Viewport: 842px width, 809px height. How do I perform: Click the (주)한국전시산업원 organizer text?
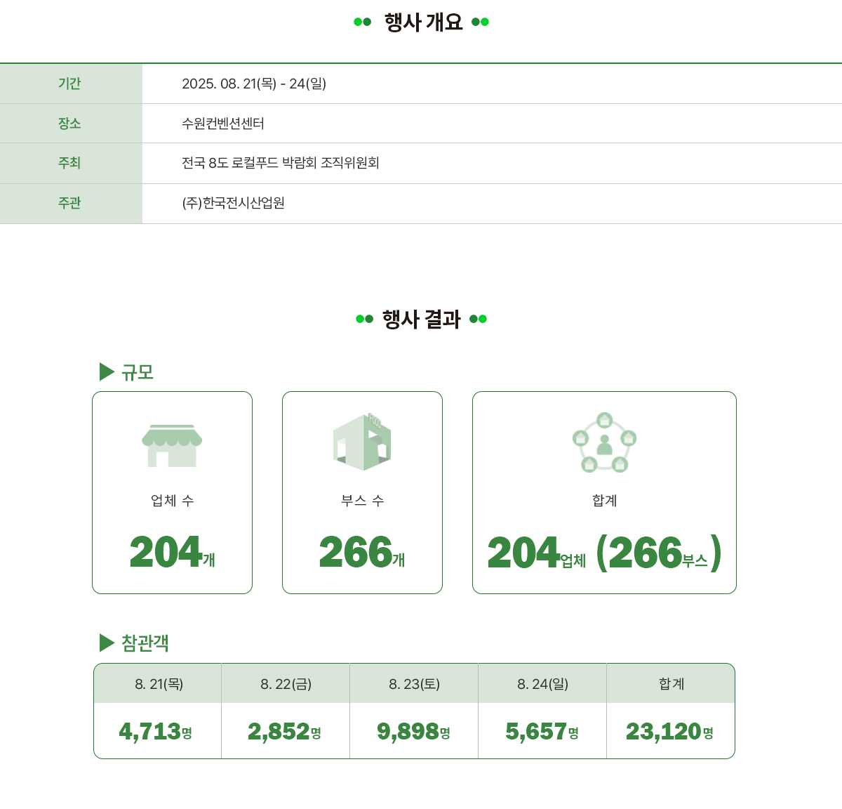click(x=233, y=203)
